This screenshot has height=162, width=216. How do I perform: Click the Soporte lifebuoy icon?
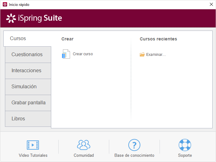pyautogui.click(x=185, y=145)
